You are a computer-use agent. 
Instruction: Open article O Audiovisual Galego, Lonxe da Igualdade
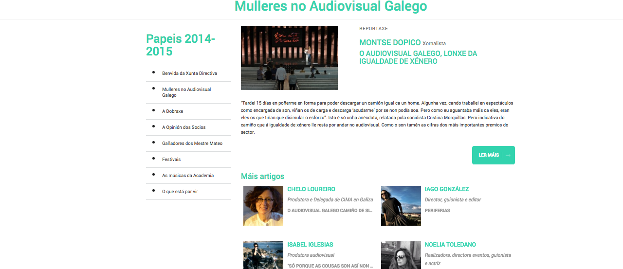coord(418,57)
